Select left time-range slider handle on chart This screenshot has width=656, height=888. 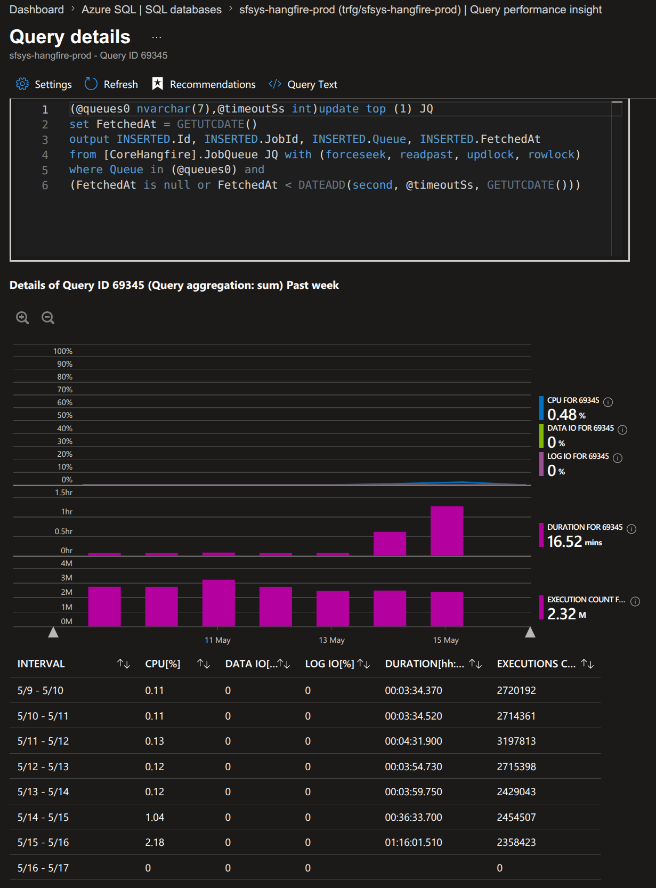pos(53,632)
